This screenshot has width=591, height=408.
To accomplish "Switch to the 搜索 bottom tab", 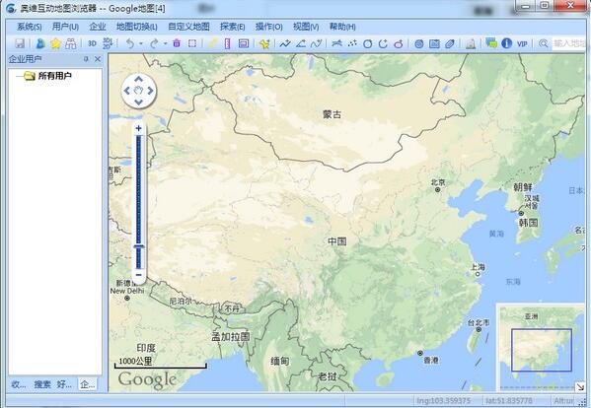I will click(x=42, y=384).
